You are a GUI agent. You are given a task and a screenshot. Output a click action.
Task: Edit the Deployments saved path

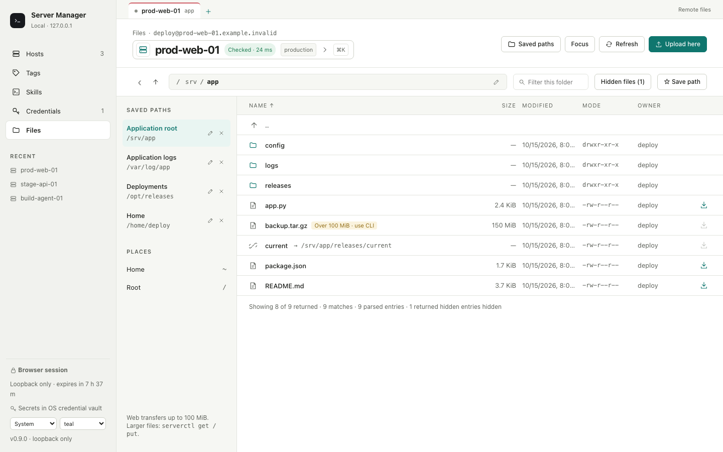click(x=210, y=191)
